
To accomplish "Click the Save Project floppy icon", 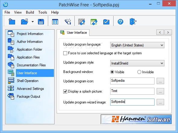I will click(41, 22).
